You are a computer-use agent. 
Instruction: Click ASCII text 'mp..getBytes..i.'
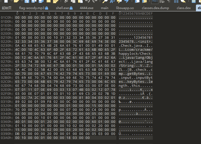click(x=136, y=74)
